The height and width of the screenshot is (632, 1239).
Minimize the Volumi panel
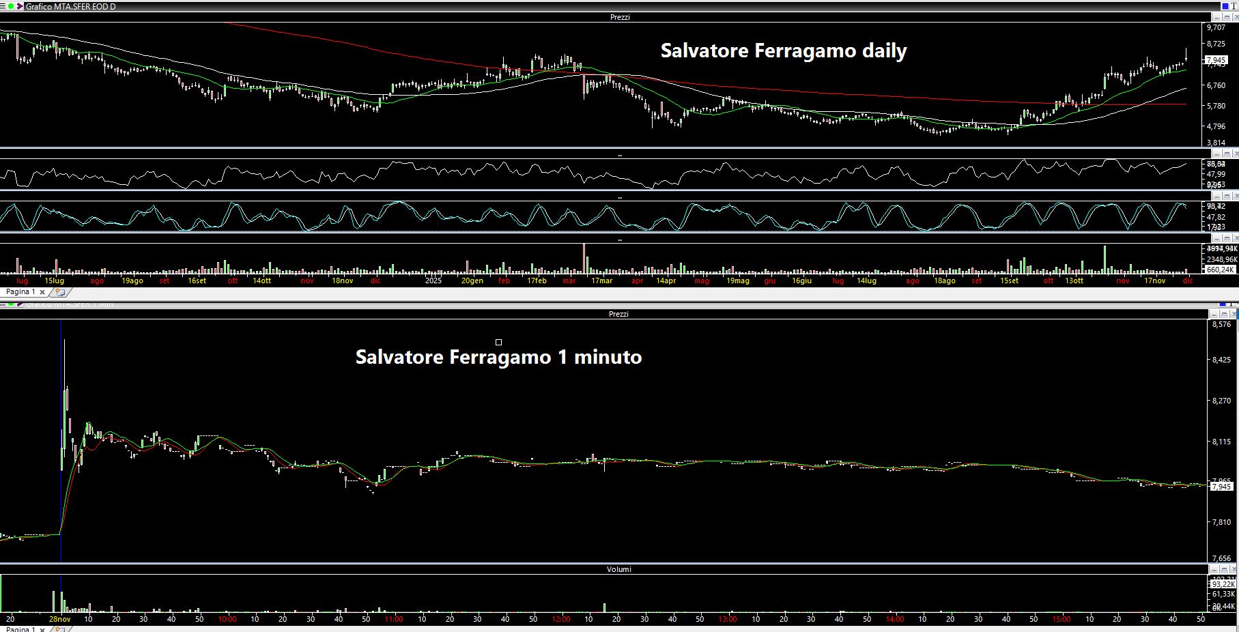pos(1214,569)
